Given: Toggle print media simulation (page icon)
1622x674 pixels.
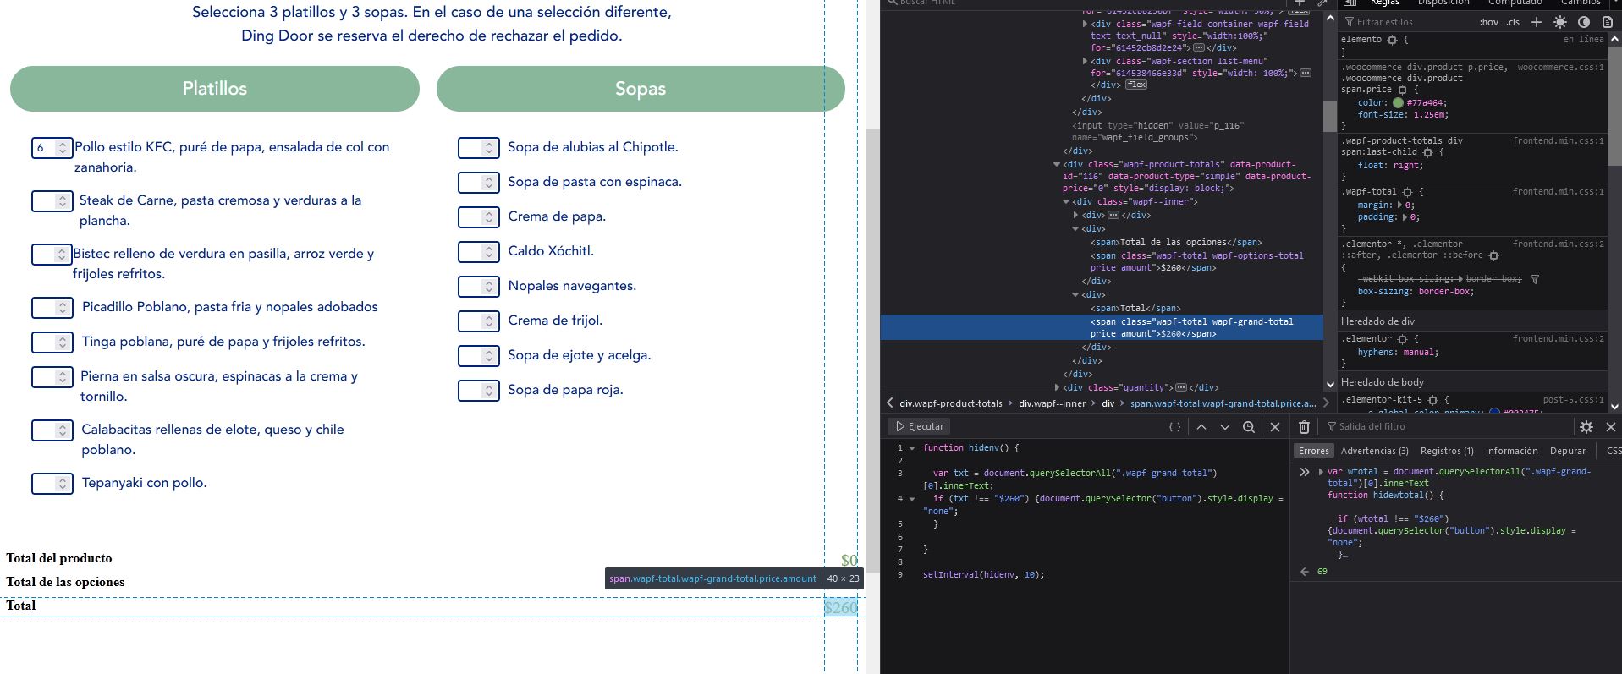Looking at the screenshot, I should (x=1607, y=22).
